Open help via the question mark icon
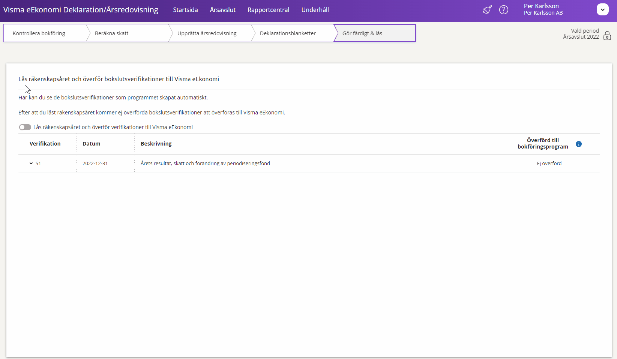 pyautogui.click(x=504, y=10)
